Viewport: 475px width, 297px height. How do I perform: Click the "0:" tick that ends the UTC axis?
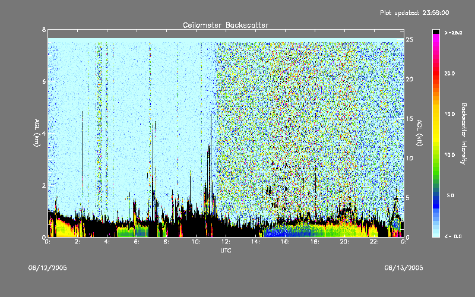404,242
